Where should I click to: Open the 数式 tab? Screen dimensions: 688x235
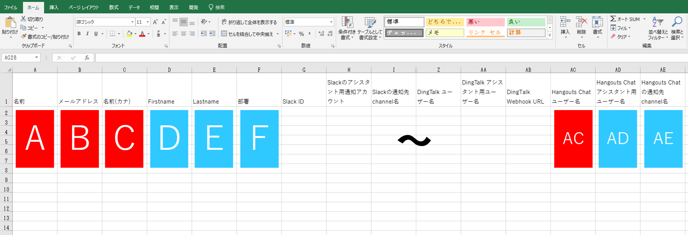point(114,7)
